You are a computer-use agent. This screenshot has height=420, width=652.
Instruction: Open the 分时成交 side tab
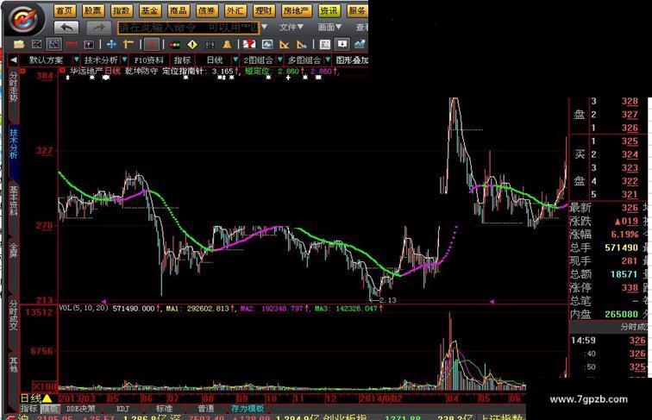tap(14, 315)
